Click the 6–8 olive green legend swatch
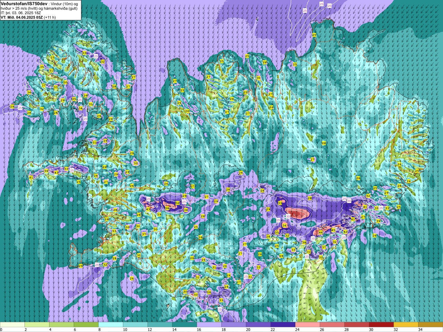 tap(86, 325)
